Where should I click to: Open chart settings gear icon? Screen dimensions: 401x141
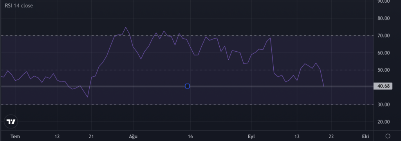point(388,136)
